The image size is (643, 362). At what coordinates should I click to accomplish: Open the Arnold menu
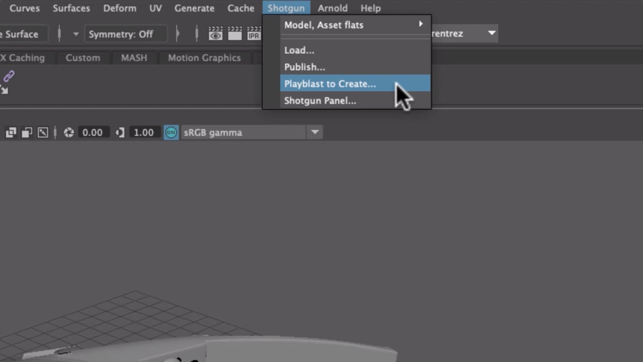333,8
